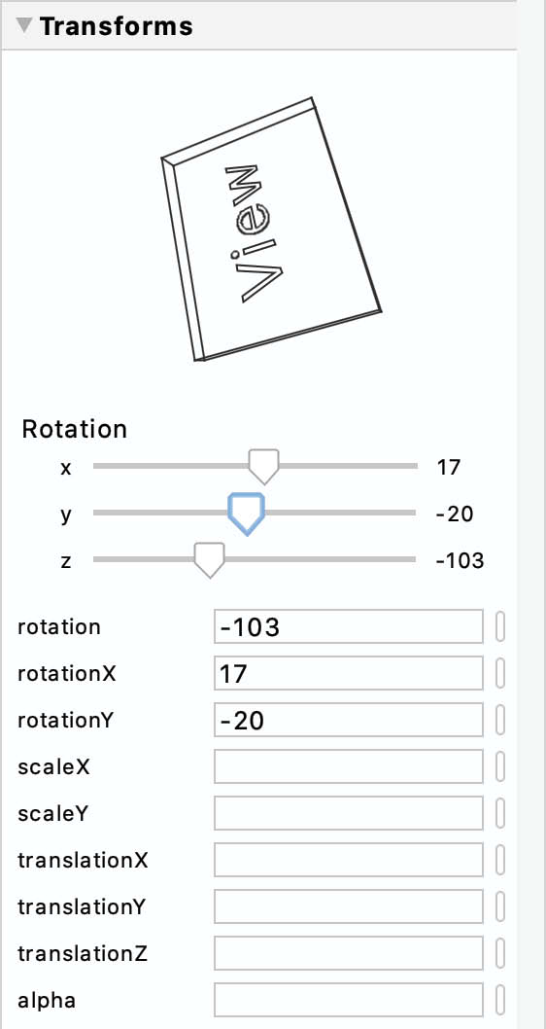Click the pill icon beside rotation field
The image size is (546, 1029).
coord(500,626)
